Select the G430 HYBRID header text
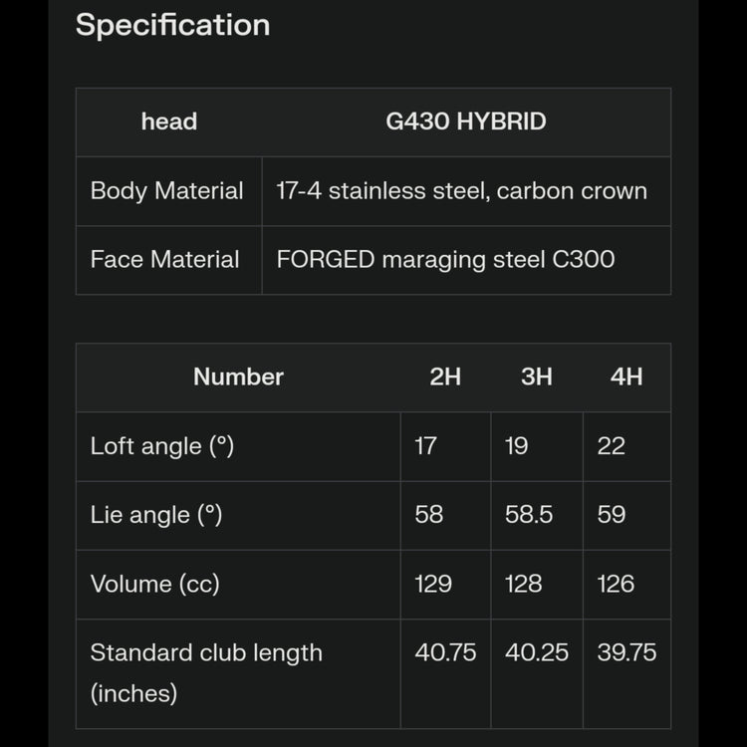 click(x=465, y=122)
